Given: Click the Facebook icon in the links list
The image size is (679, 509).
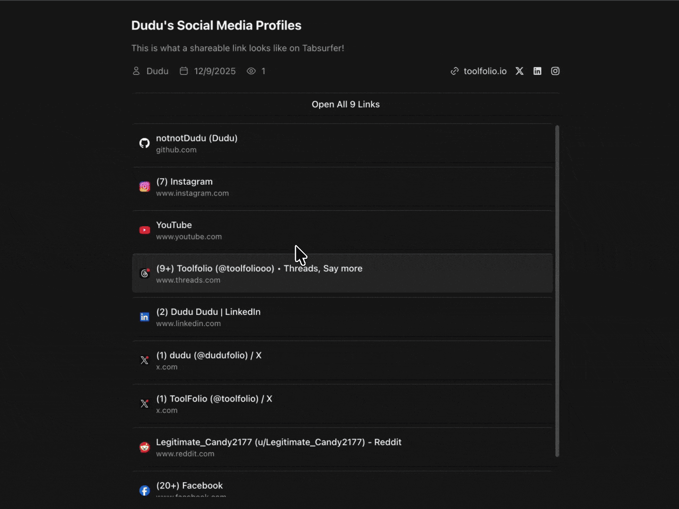Looking at the screenshot, I should [145, 491].
